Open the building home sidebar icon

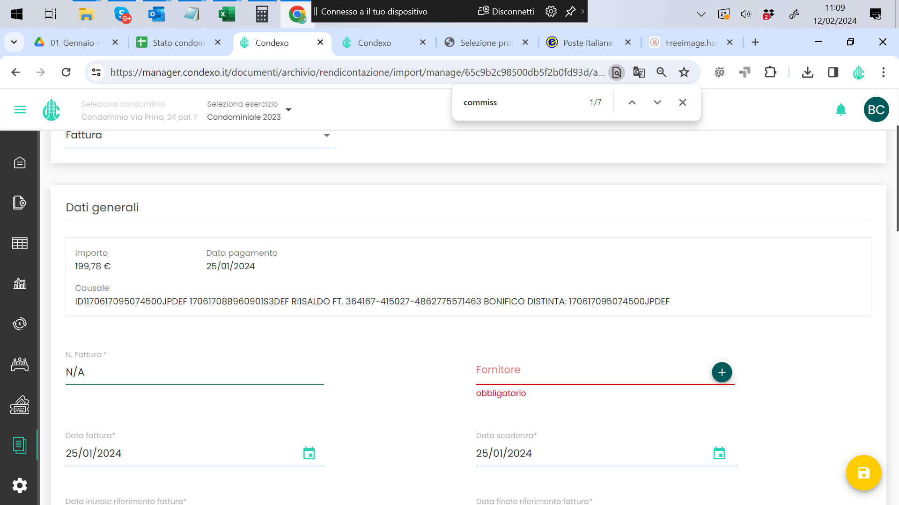click(x=20, y=162)
